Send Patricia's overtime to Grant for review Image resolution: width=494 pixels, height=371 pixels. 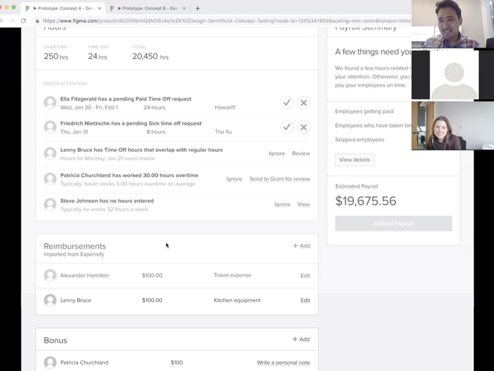pos(279,179)
